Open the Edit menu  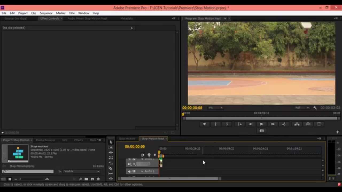(12, 13)
